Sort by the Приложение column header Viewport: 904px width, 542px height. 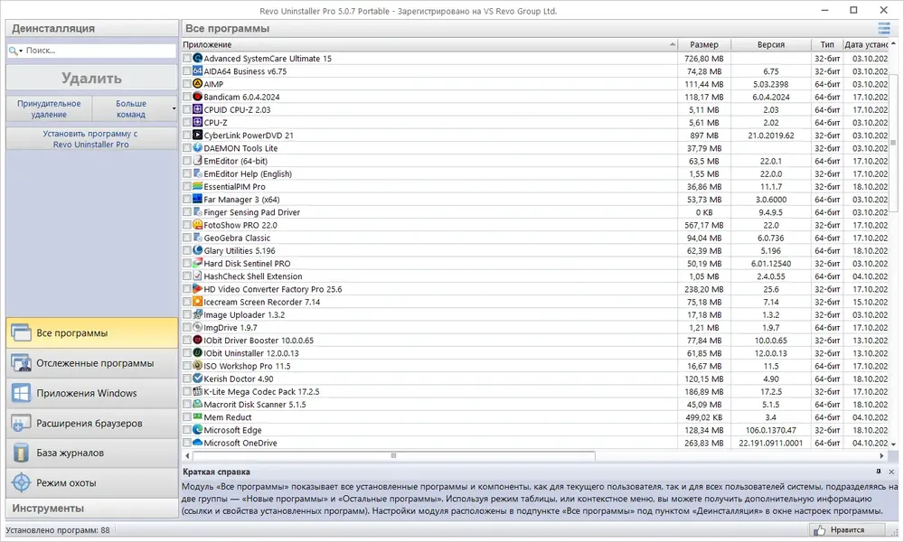pos(429,44)
